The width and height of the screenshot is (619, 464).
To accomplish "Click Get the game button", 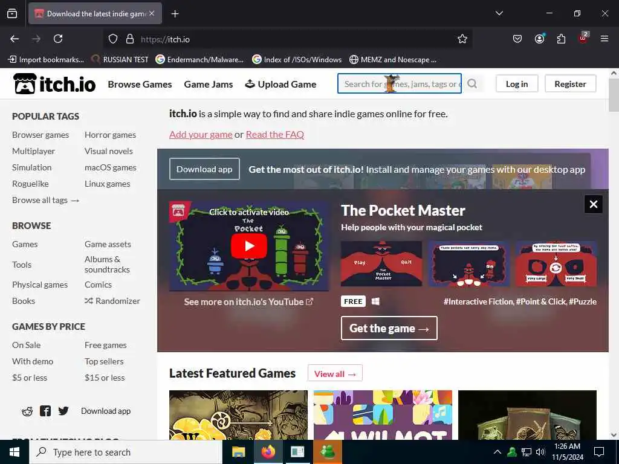I will 389,328.
